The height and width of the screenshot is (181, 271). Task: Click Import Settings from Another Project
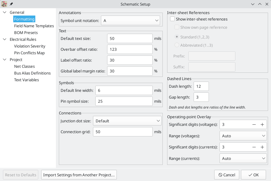79,175
